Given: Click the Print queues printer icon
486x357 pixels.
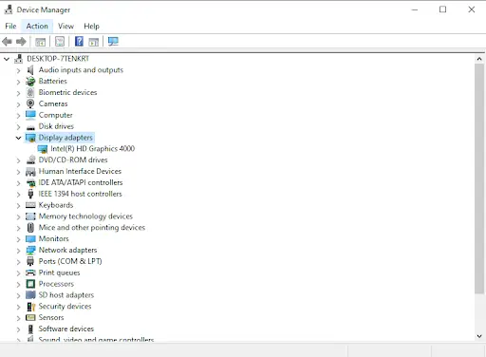Looking at the screenshot, I should 30,272.
